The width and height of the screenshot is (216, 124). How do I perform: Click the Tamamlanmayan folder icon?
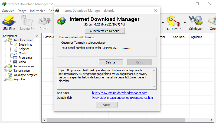pyautogui.click(x=10, y=66)
